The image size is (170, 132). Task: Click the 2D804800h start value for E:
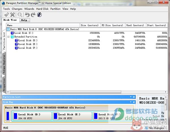coord(161,44)
